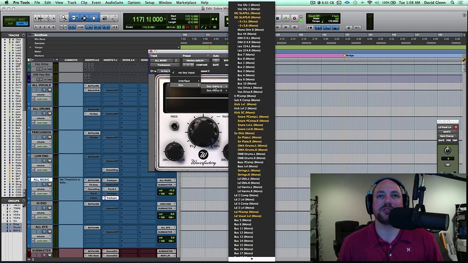The height and width of the screenshot is (263, 468).
Task: Click the Time Machine menu bar icon
Action: (355, 3)
